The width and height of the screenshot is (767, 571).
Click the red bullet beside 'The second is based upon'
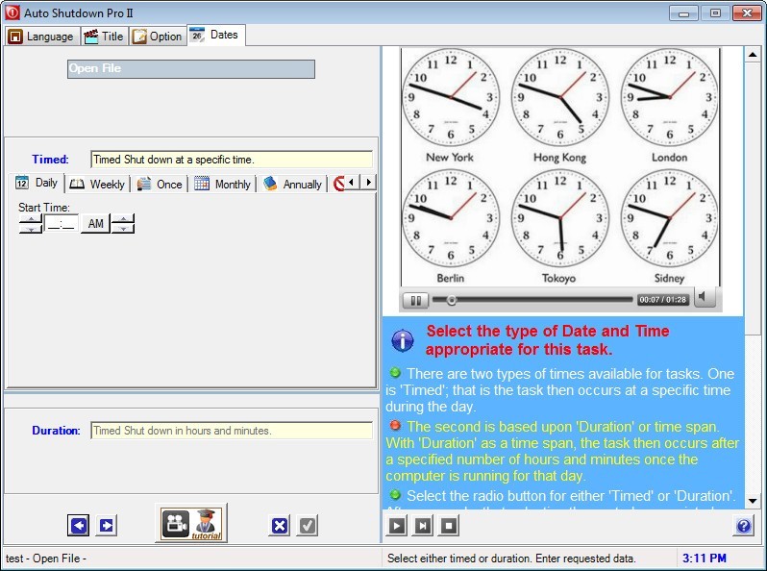(x=395, y=426)
